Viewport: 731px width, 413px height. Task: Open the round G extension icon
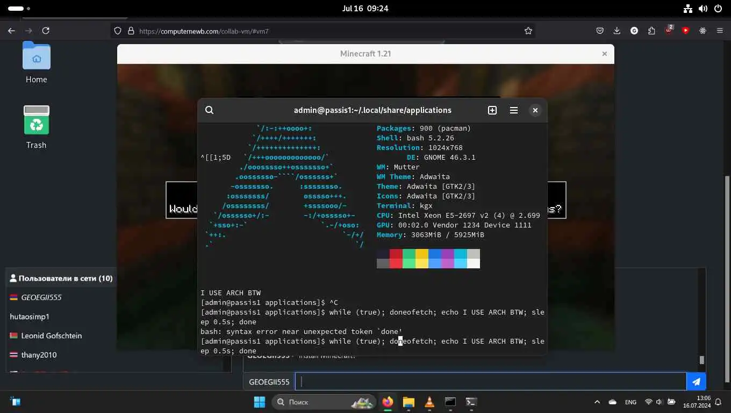click(x=634, y=31)
